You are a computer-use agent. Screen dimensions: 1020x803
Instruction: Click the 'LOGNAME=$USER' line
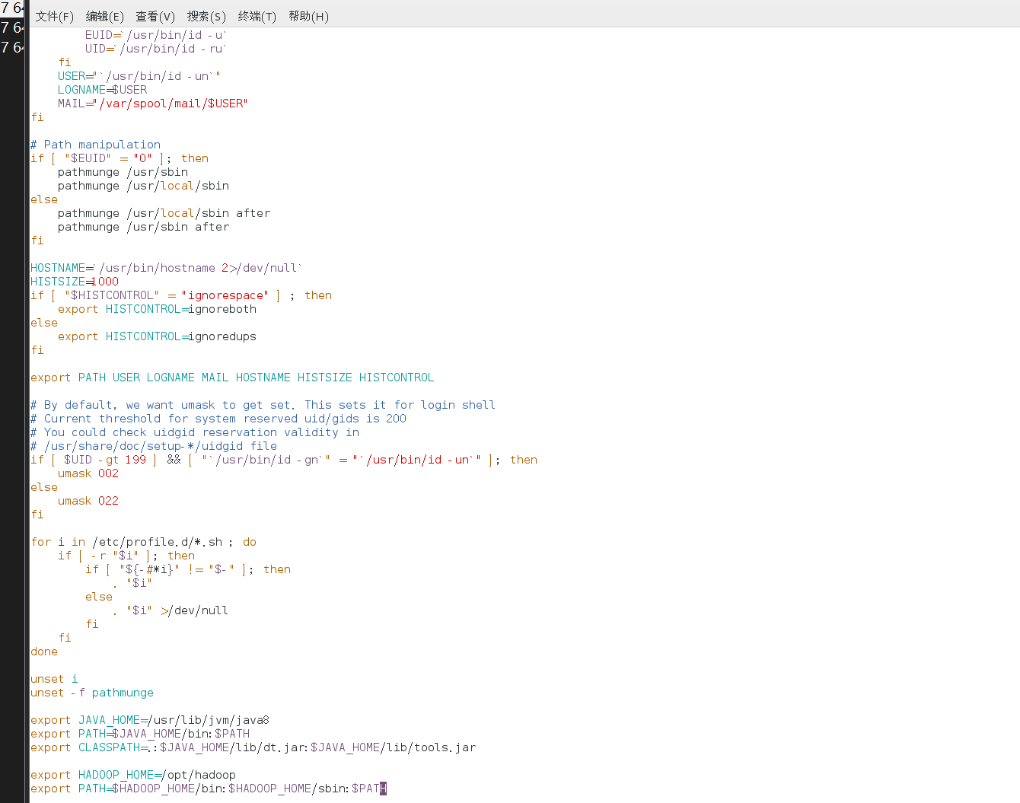click(103, 90)
